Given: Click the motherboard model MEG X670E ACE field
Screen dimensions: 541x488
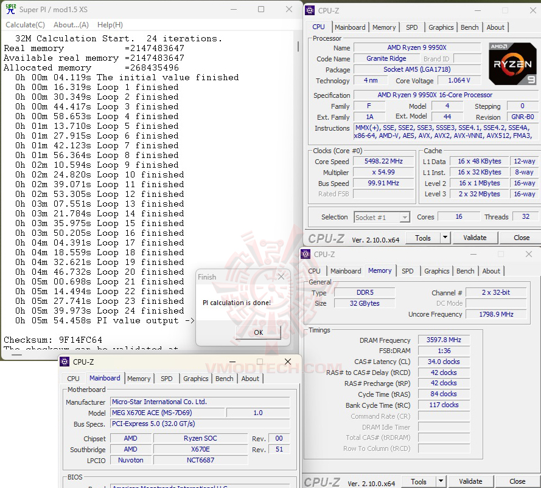Looking at the screenshot, I should pos(168,413).
